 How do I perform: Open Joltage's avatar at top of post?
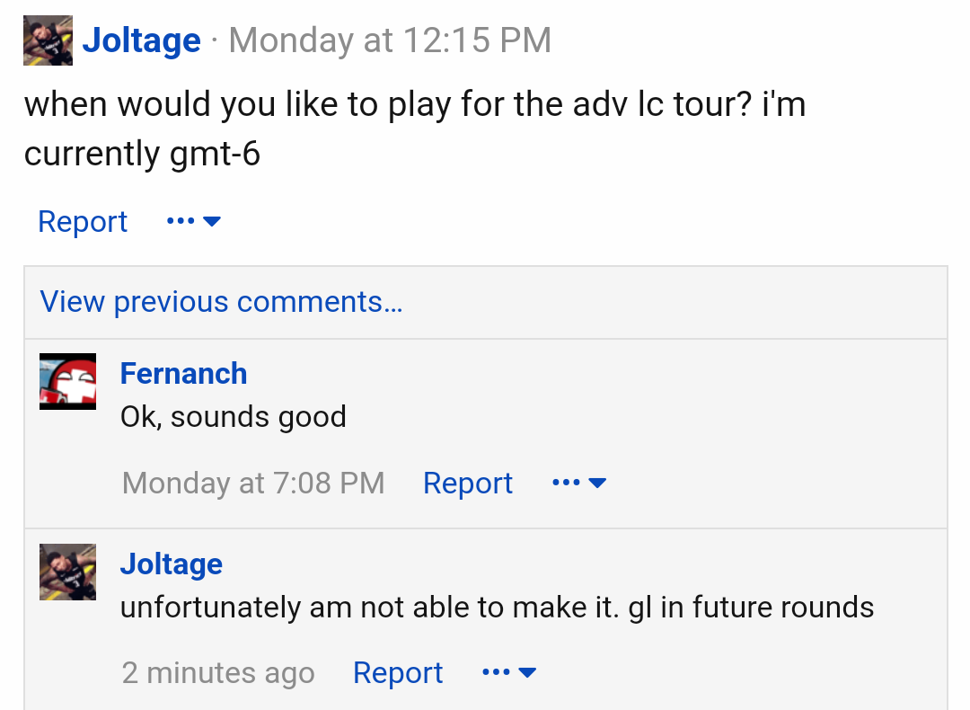click(x=48, y=41)
